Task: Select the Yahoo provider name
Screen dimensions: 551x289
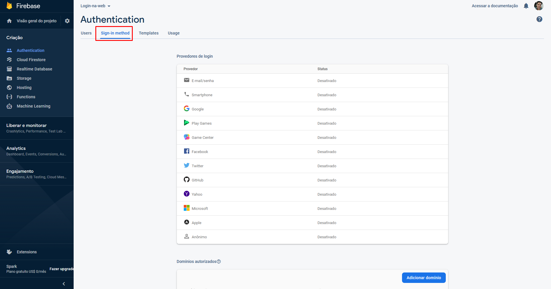Action: (197, 195)
